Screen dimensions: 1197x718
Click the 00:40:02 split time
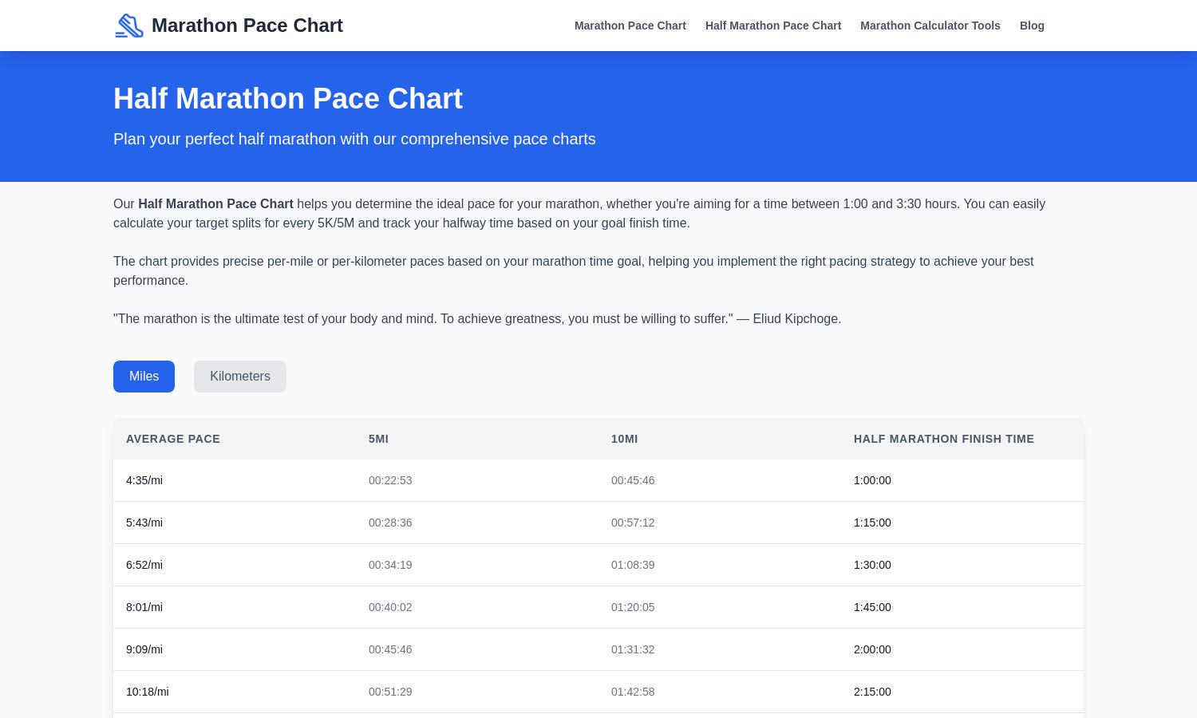tap(390, 607)
